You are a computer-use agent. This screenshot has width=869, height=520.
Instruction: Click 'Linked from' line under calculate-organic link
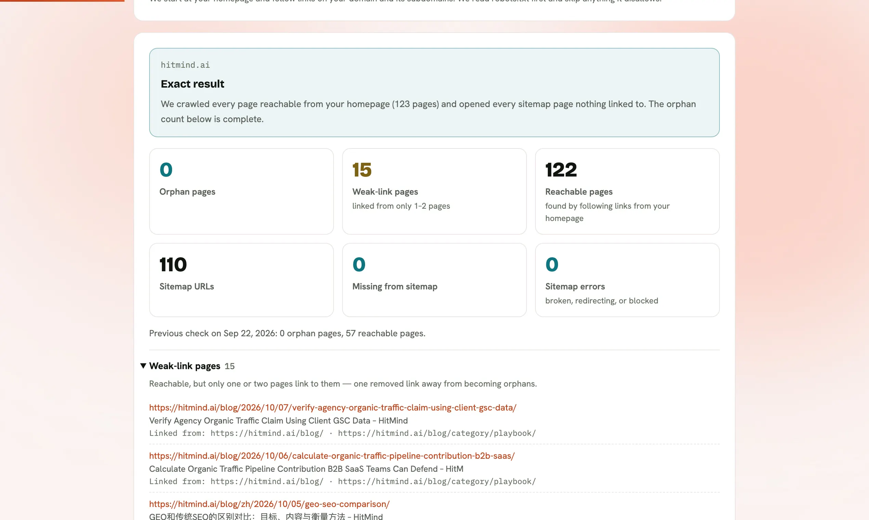[342, 481]
